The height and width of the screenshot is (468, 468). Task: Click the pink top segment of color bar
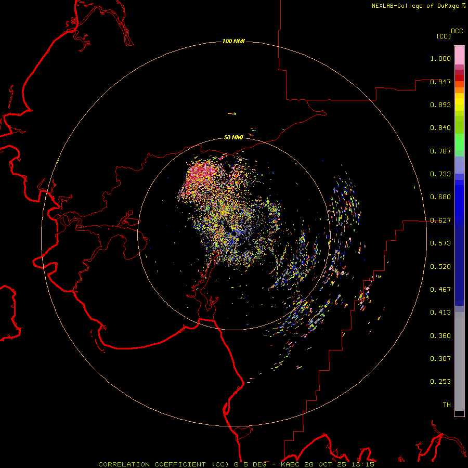coord(459,56)
